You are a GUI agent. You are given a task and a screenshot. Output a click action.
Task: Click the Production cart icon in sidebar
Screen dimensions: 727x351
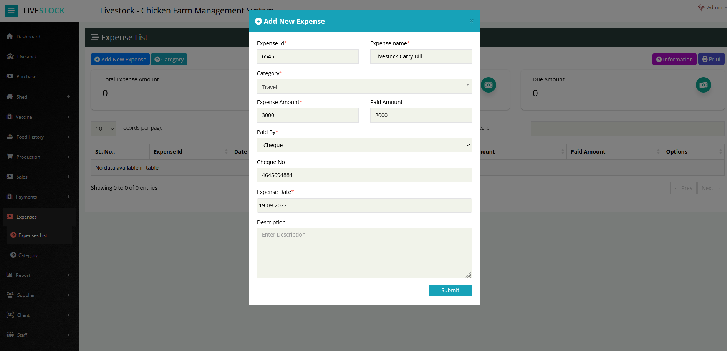(10, 157)
